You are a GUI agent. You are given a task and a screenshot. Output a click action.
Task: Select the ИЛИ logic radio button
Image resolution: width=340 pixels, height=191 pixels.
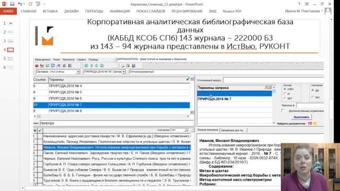tap(285, 89)
